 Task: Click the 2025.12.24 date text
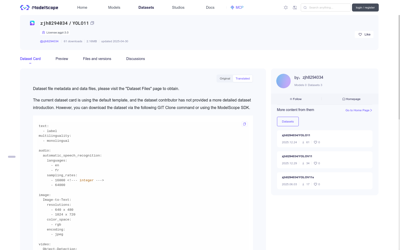[x=289, y=142]
